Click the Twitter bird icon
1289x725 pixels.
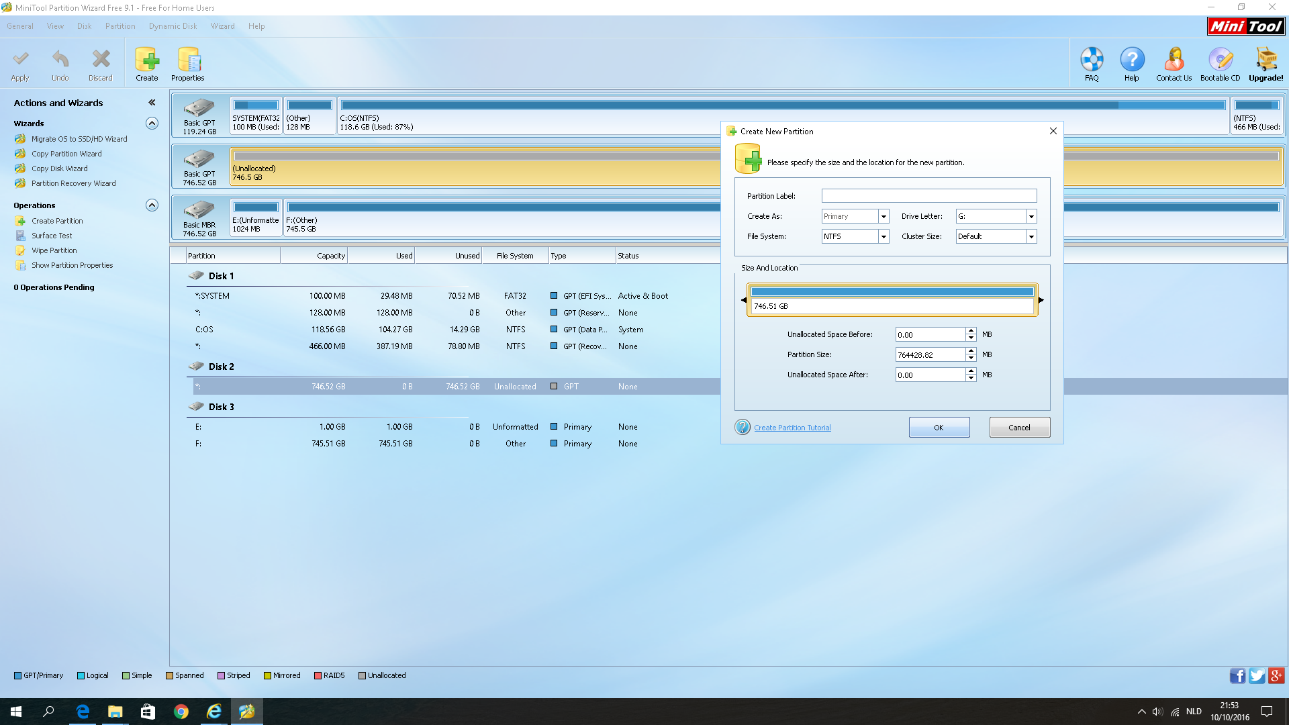tap(1257, 675)
